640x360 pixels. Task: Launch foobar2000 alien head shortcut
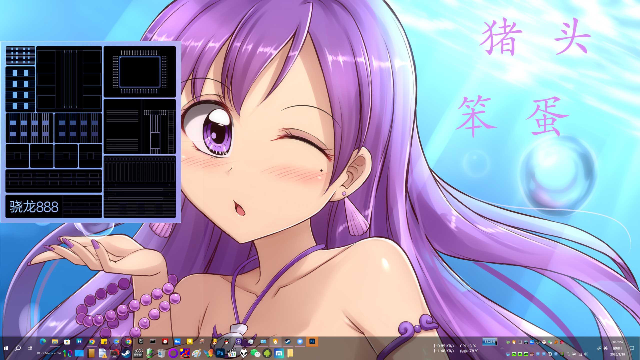tap(244, 353)
